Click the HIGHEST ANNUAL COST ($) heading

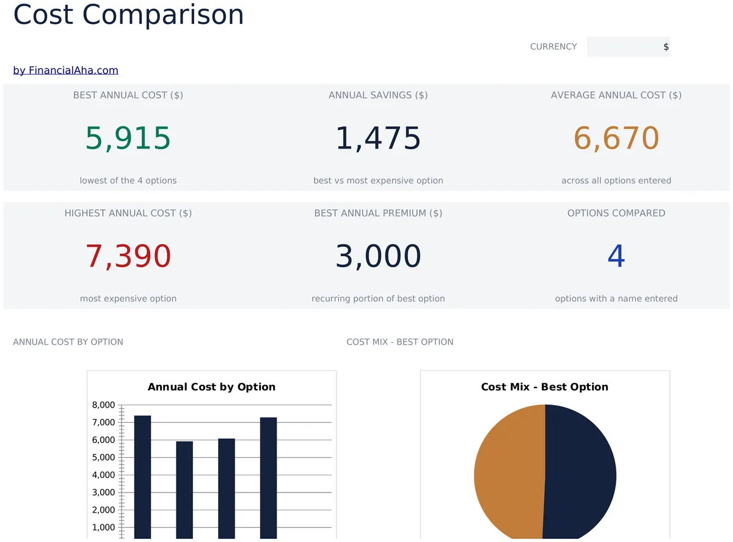(x=128, y=213)
